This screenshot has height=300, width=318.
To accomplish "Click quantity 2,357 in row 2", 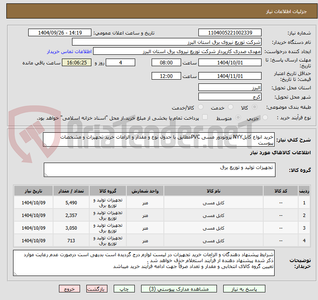I will click(71, 215).
